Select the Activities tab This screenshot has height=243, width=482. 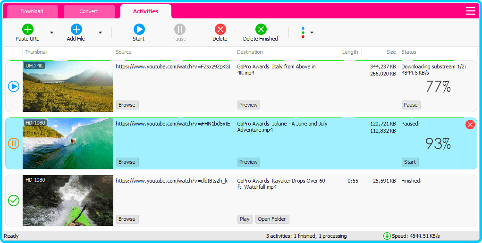146,11
